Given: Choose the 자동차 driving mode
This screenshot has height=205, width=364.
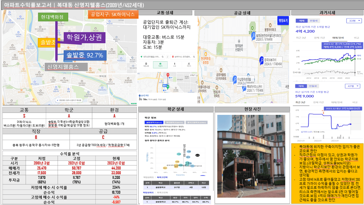Looking at the screenshot, I should pyautogui.click(x=160, y=65).
